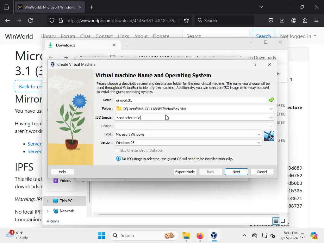Reload the page in Firefox
324x243 pixels.
point(30,21)
